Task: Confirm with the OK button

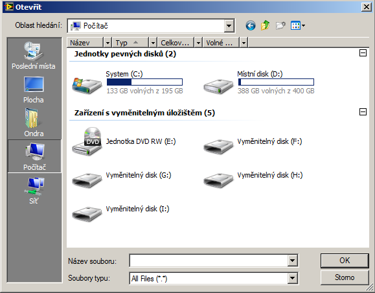Action: [345, 261]
